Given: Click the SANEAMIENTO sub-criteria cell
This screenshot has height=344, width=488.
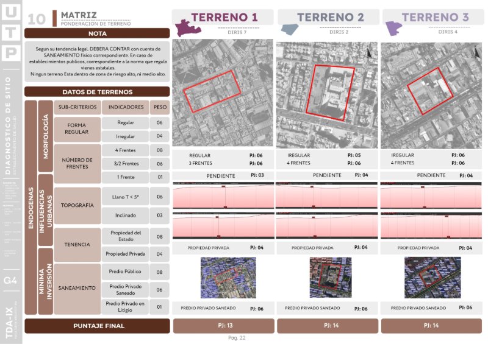Looking at the screenshot, I should click(x=77, y=289).
